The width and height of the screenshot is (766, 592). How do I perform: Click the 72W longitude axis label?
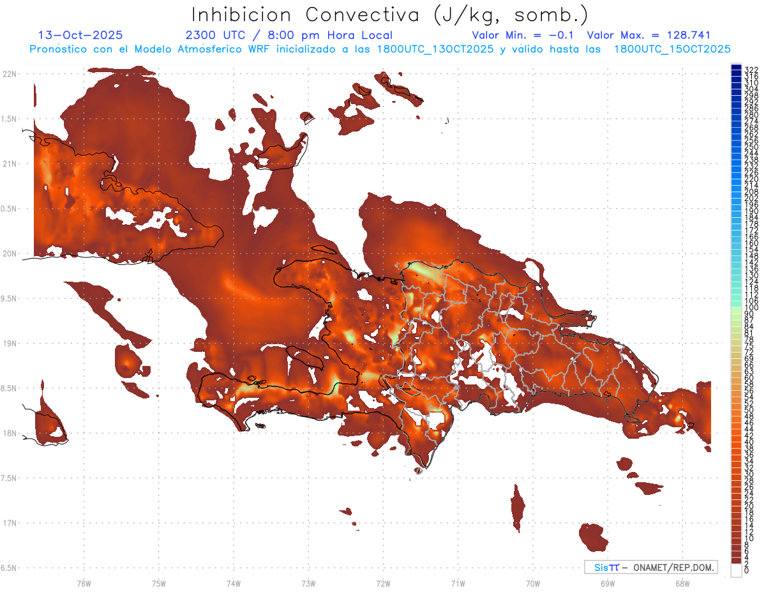click(383, 582)
